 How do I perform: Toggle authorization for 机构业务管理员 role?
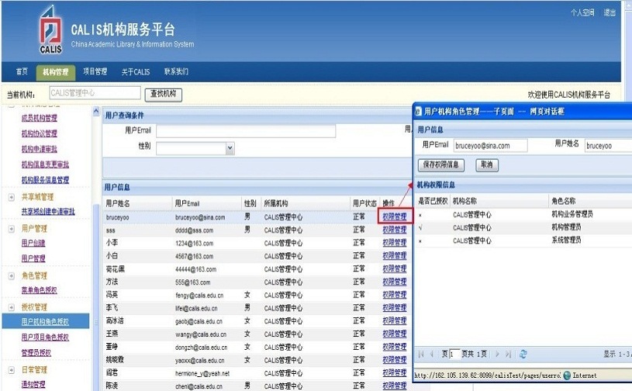coord(420,215)
